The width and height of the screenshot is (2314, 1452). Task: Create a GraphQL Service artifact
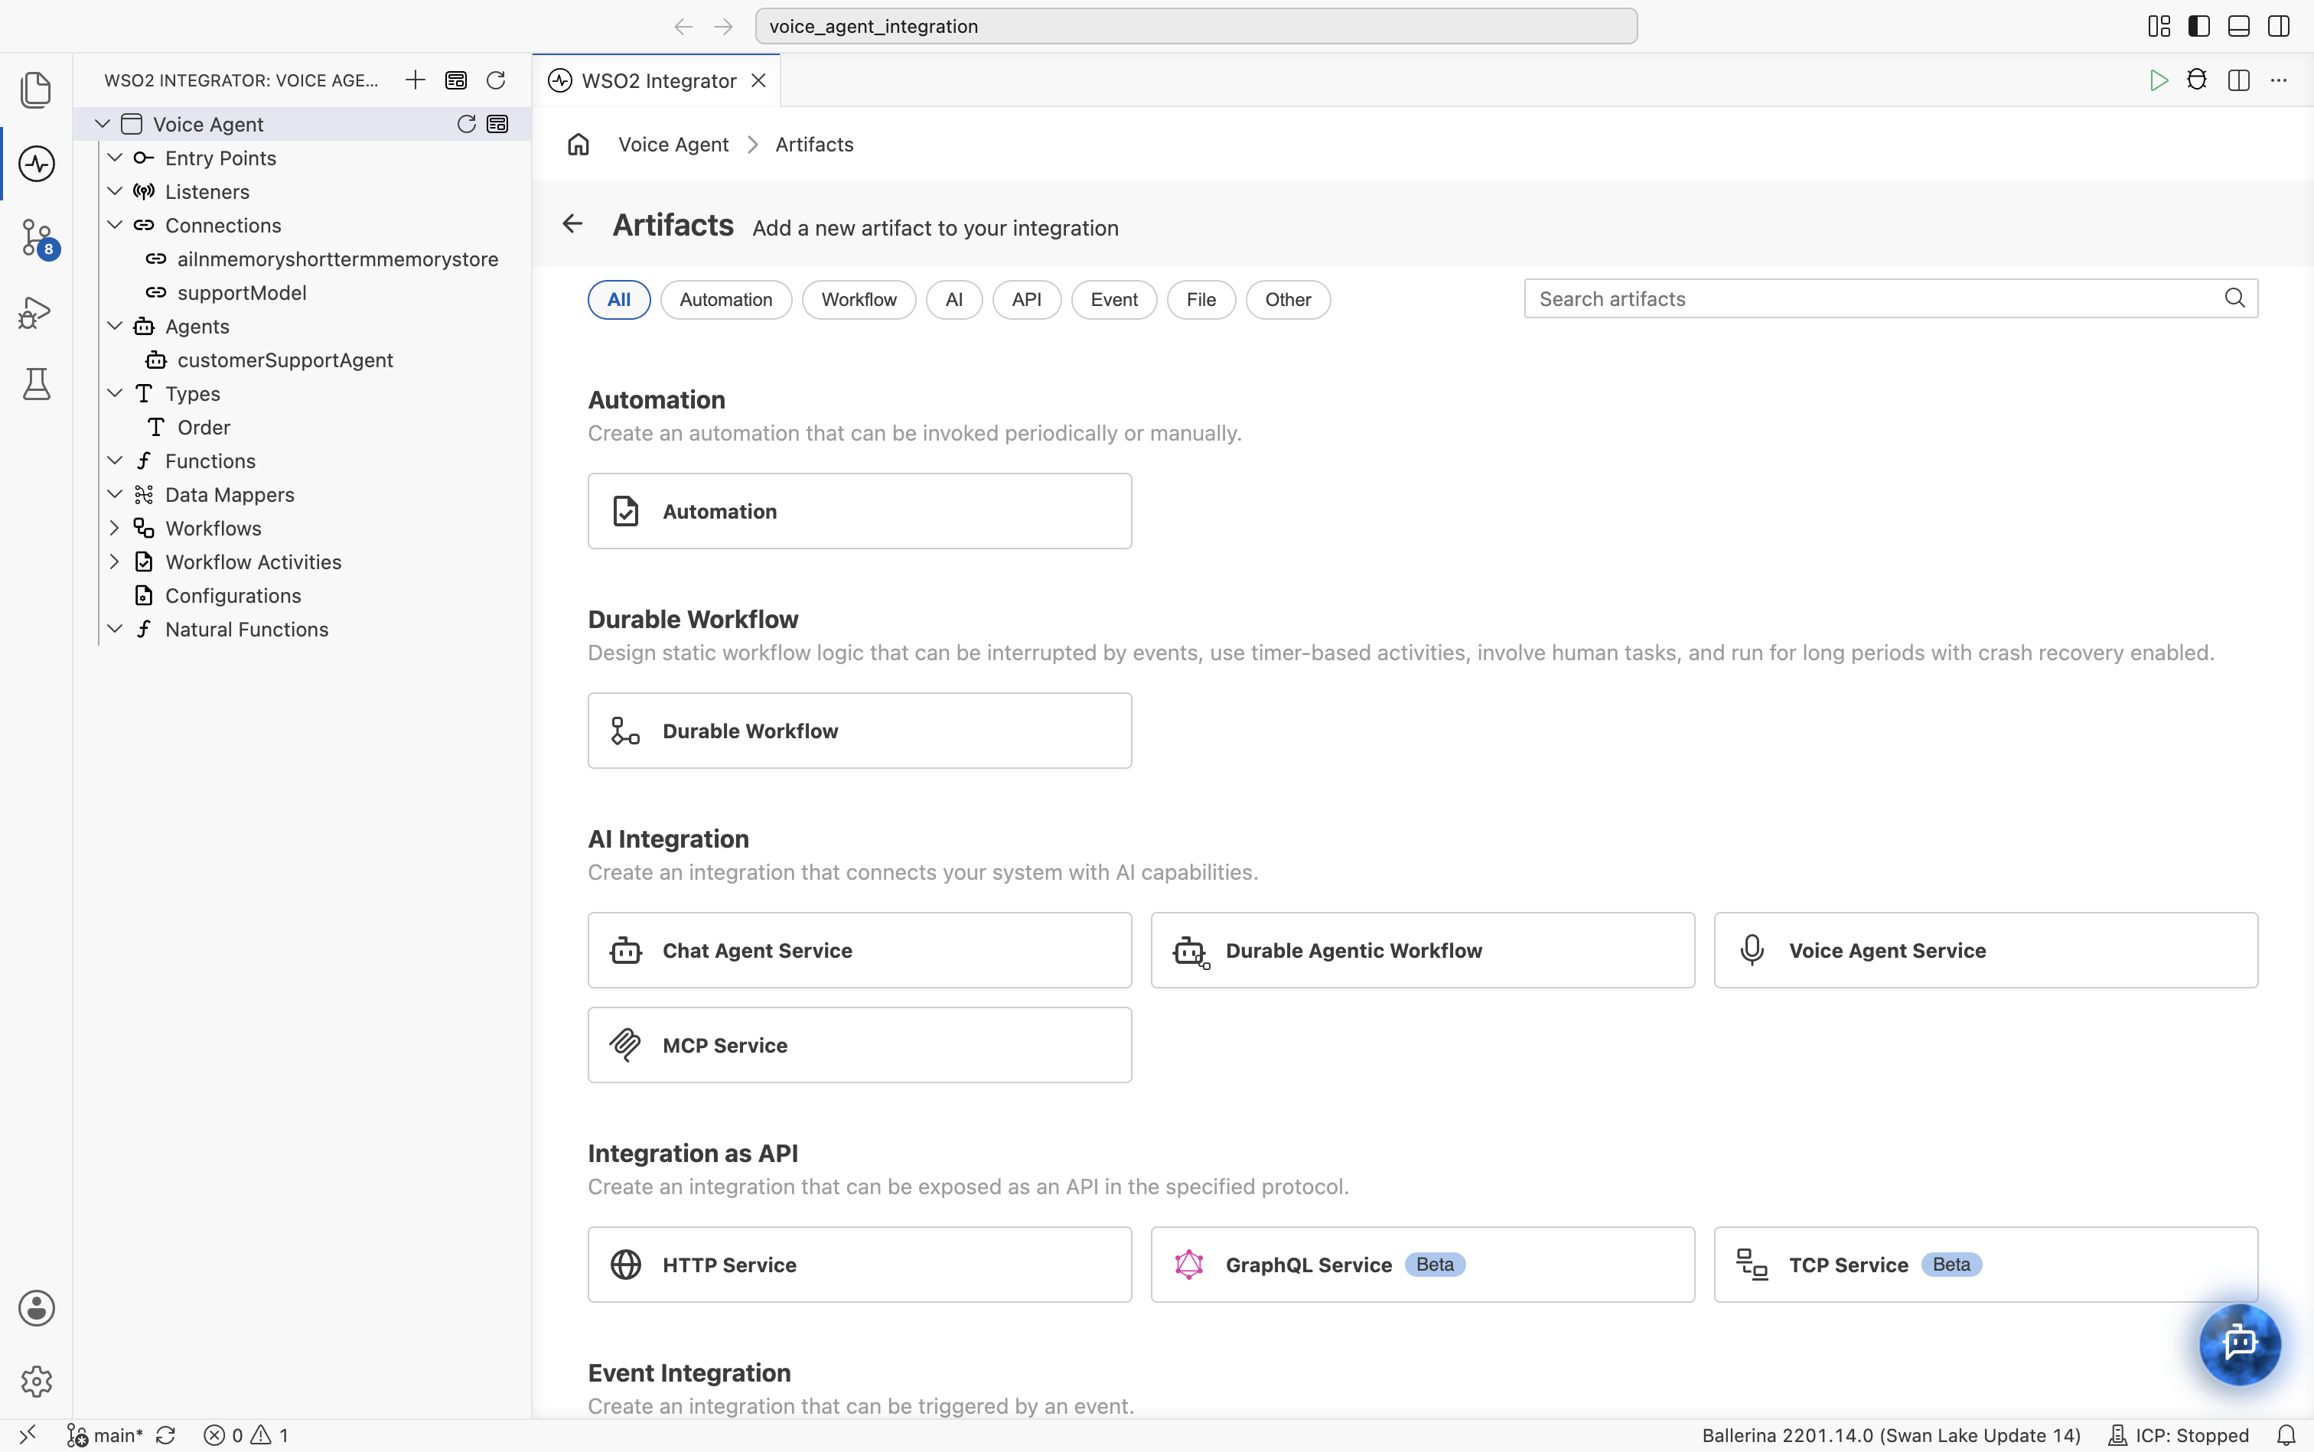pyautogui.click(x=1423, y=1265)
